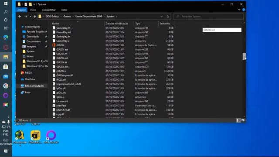This screenshot has width=279, height=157.
Task: Click the vertical scrollbar thumb in file list
Action: click(244, 56)
